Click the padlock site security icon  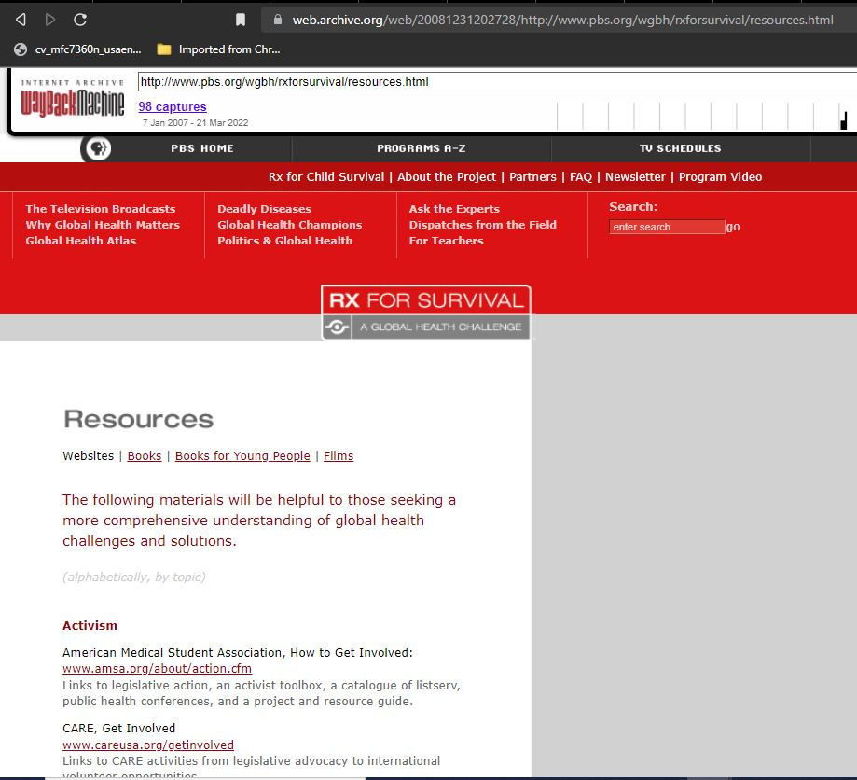(278, 20)
